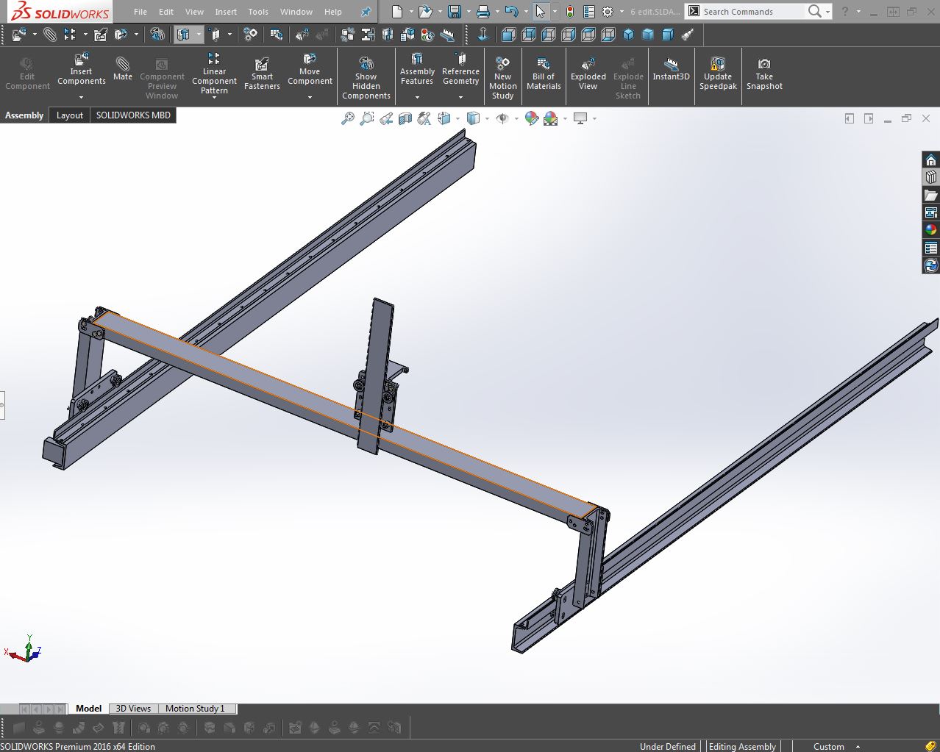
Task: Click the Apply Scene color icon
Action: pos(551,118)
